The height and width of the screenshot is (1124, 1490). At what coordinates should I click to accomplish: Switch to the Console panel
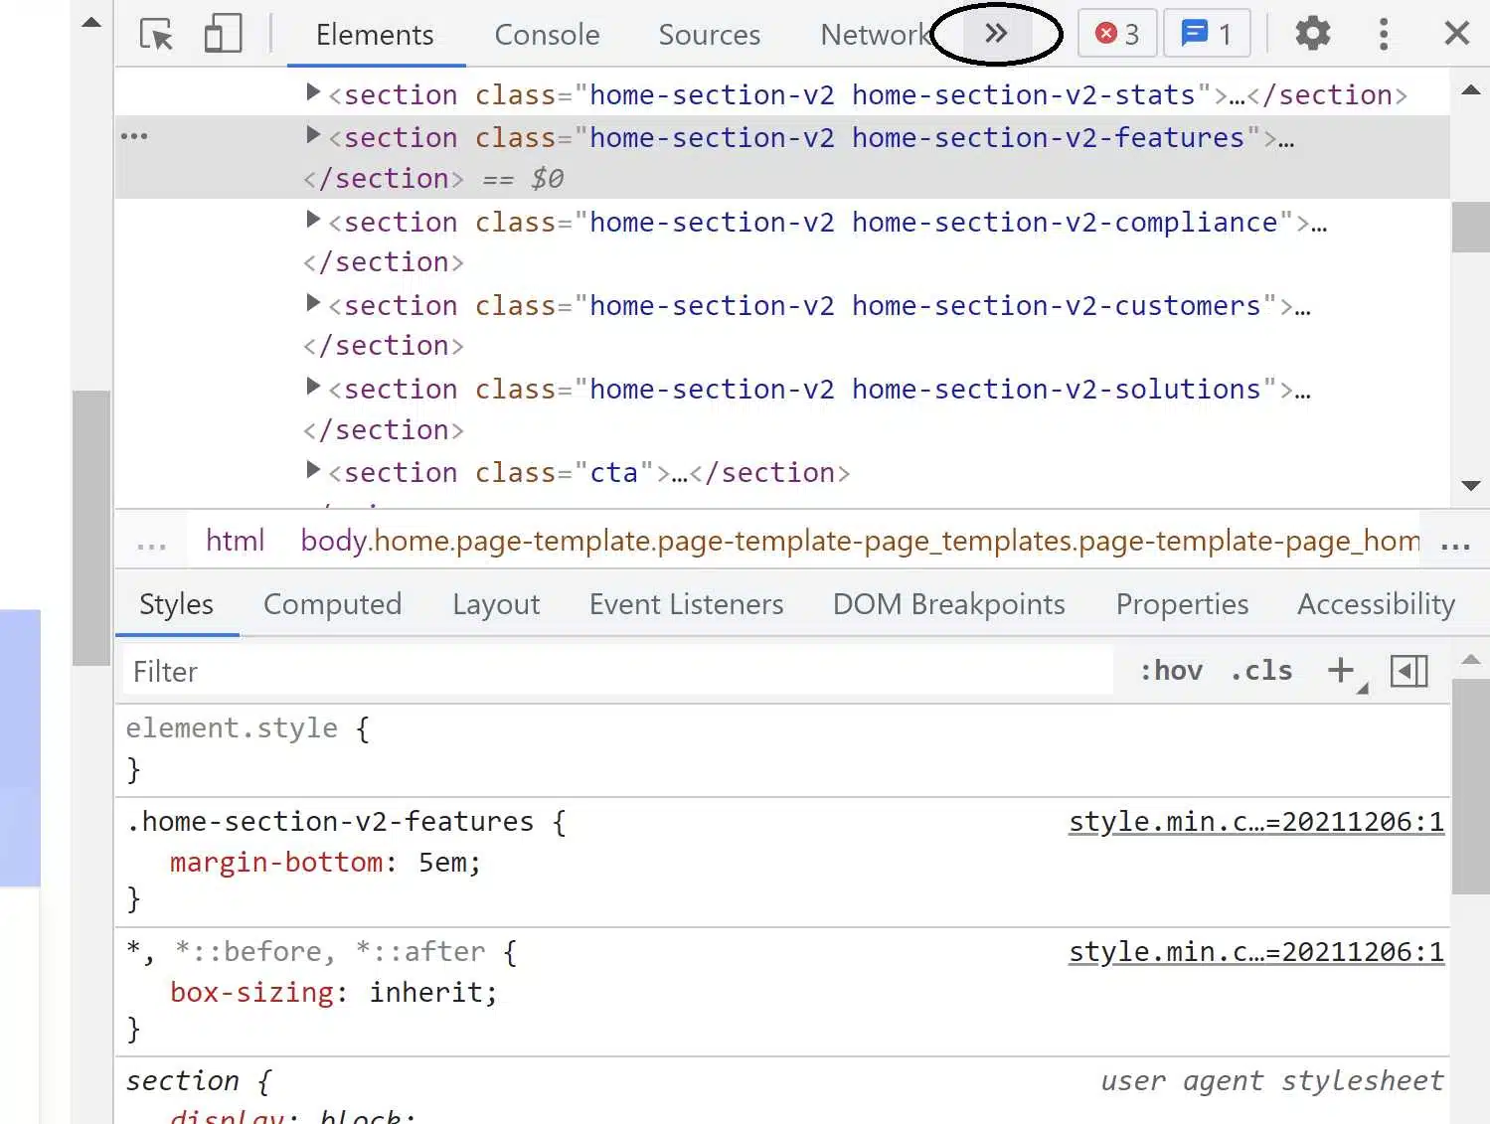click(547, 34)
